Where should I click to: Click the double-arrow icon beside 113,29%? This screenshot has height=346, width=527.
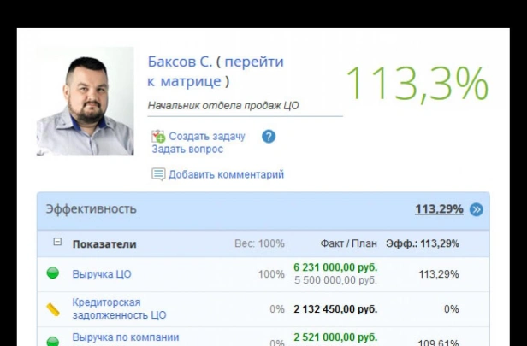pyautogui.click(x=476, y=210)
